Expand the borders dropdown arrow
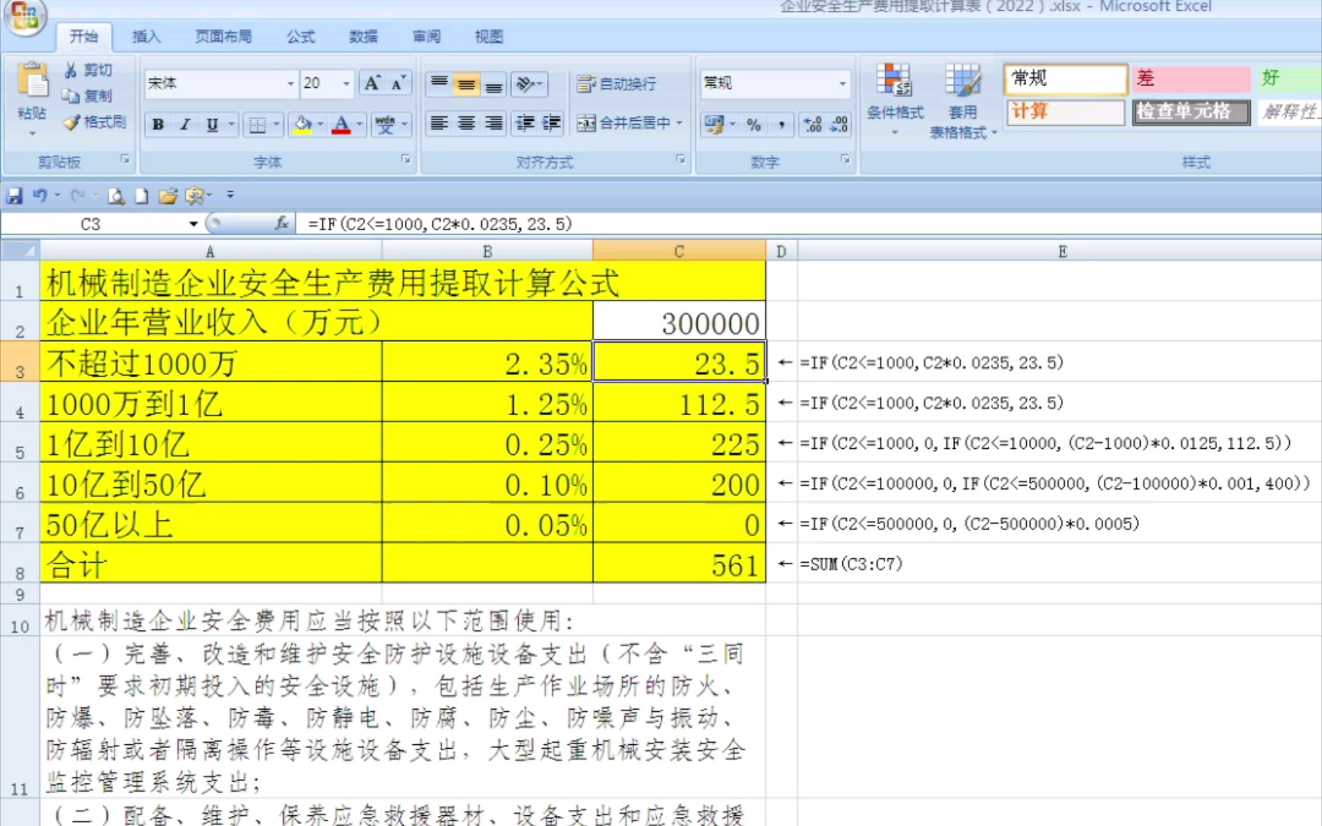Screen dimensions: 1322x826 pyautogui.click(x=276, y=124)
